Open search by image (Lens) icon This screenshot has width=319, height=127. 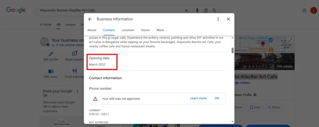click(x=206, y=10)
